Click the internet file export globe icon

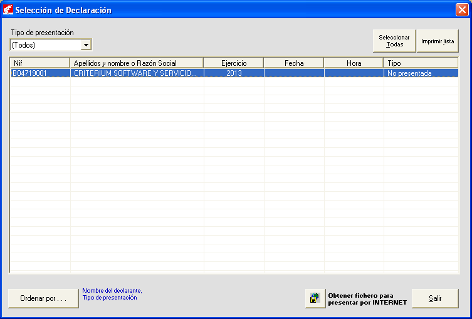click(x=315, y=299)
